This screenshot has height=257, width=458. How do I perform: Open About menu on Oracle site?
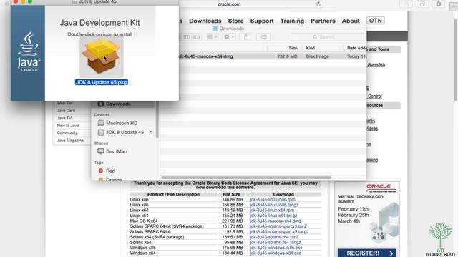pos(351,21)
